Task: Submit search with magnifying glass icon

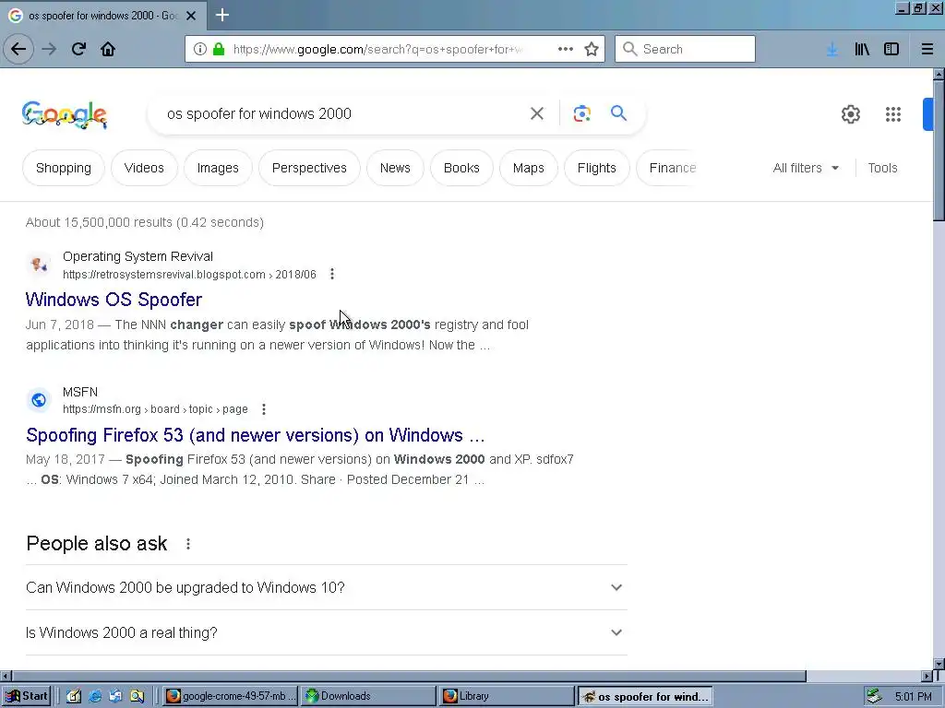Action: point(618,112)
